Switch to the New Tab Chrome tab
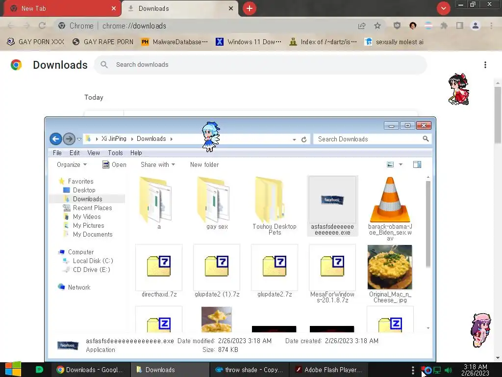The width and height of the screenshot is (502, 377). click(x=62, y=9)
